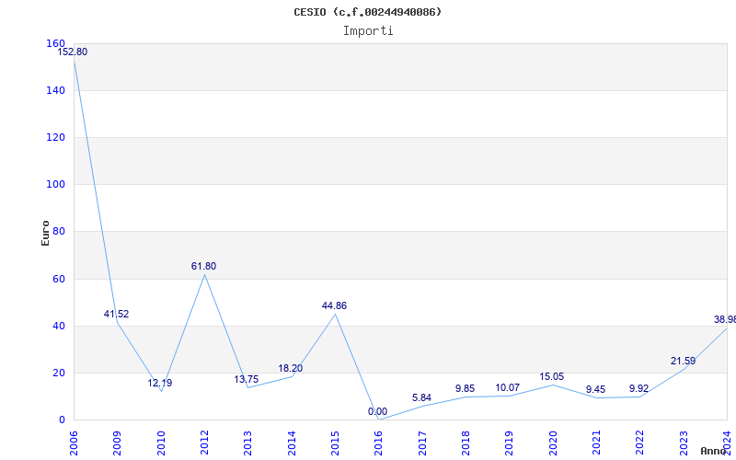This screenshot has height=460, width=736.
Task: Select the 5.84 data label
Action: (x=421, y=398)
